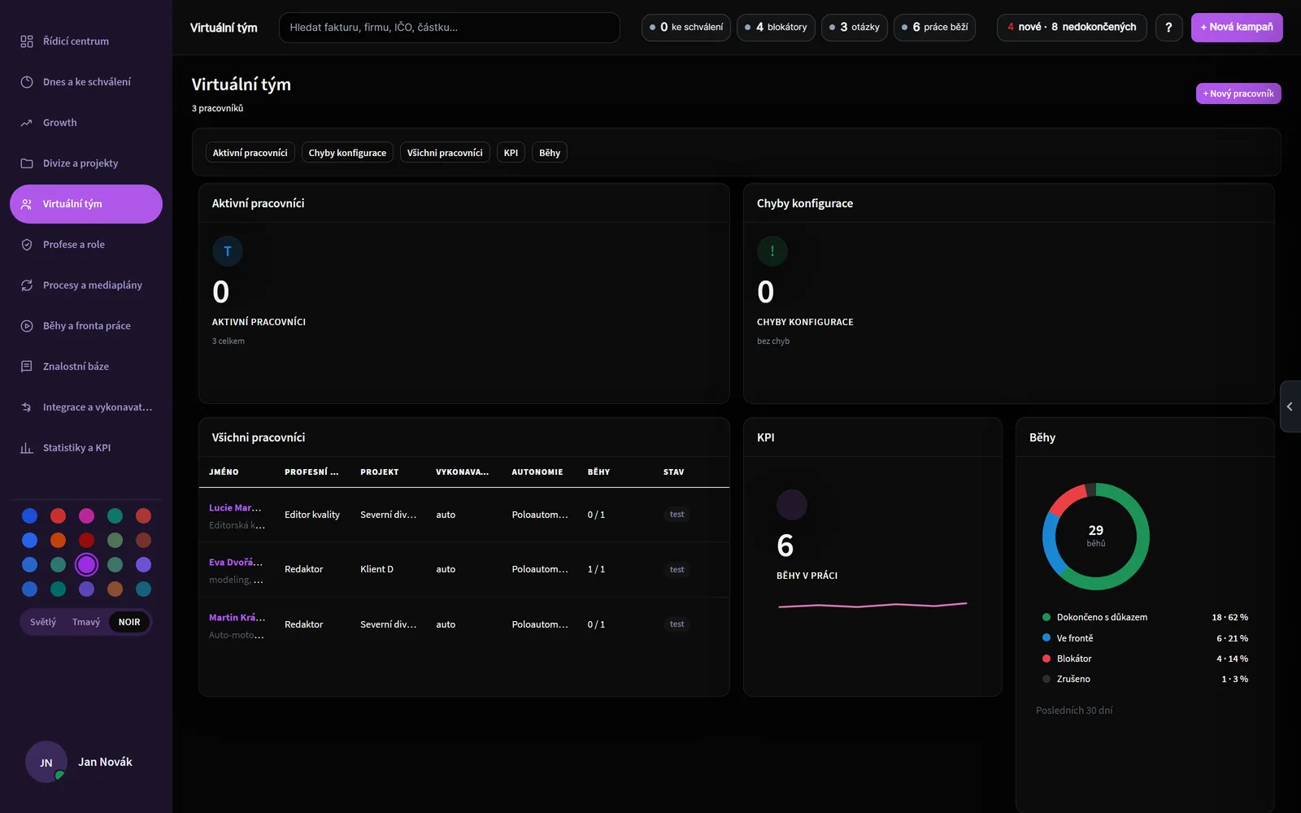Select the Znalostní báze document icon

27,367
